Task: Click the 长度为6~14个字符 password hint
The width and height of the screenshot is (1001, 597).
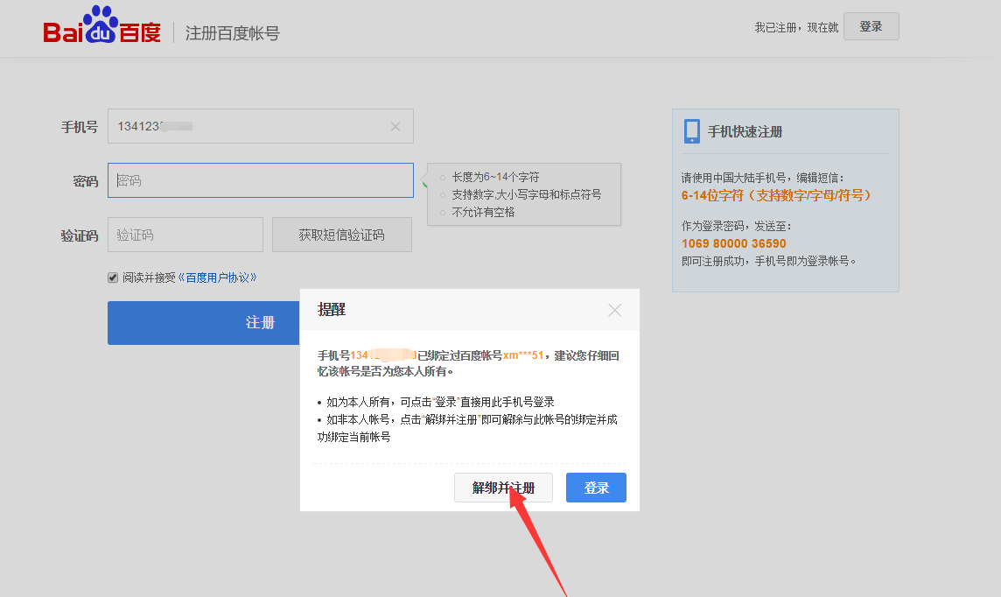Action: coord(495,177)
